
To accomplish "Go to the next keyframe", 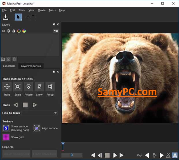I will tap(161, 155).
